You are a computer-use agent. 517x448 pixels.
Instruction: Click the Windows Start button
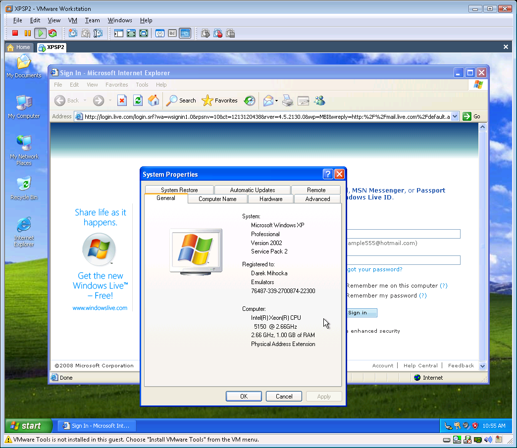(x=28, y=426)
